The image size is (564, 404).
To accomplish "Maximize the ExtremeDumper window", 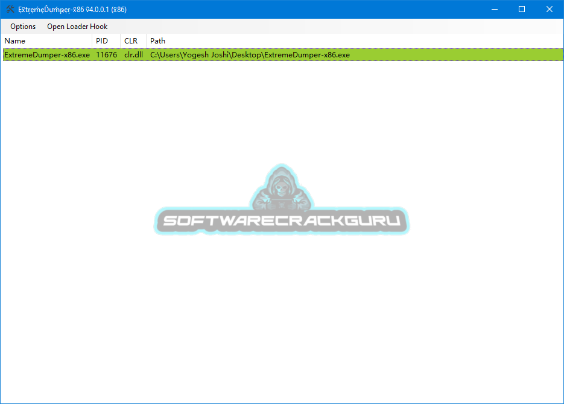I will point(522,10).
